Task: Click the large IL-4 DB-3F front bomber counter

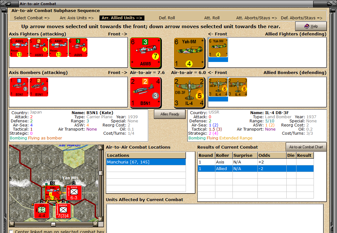Action: tap(189, 92)
